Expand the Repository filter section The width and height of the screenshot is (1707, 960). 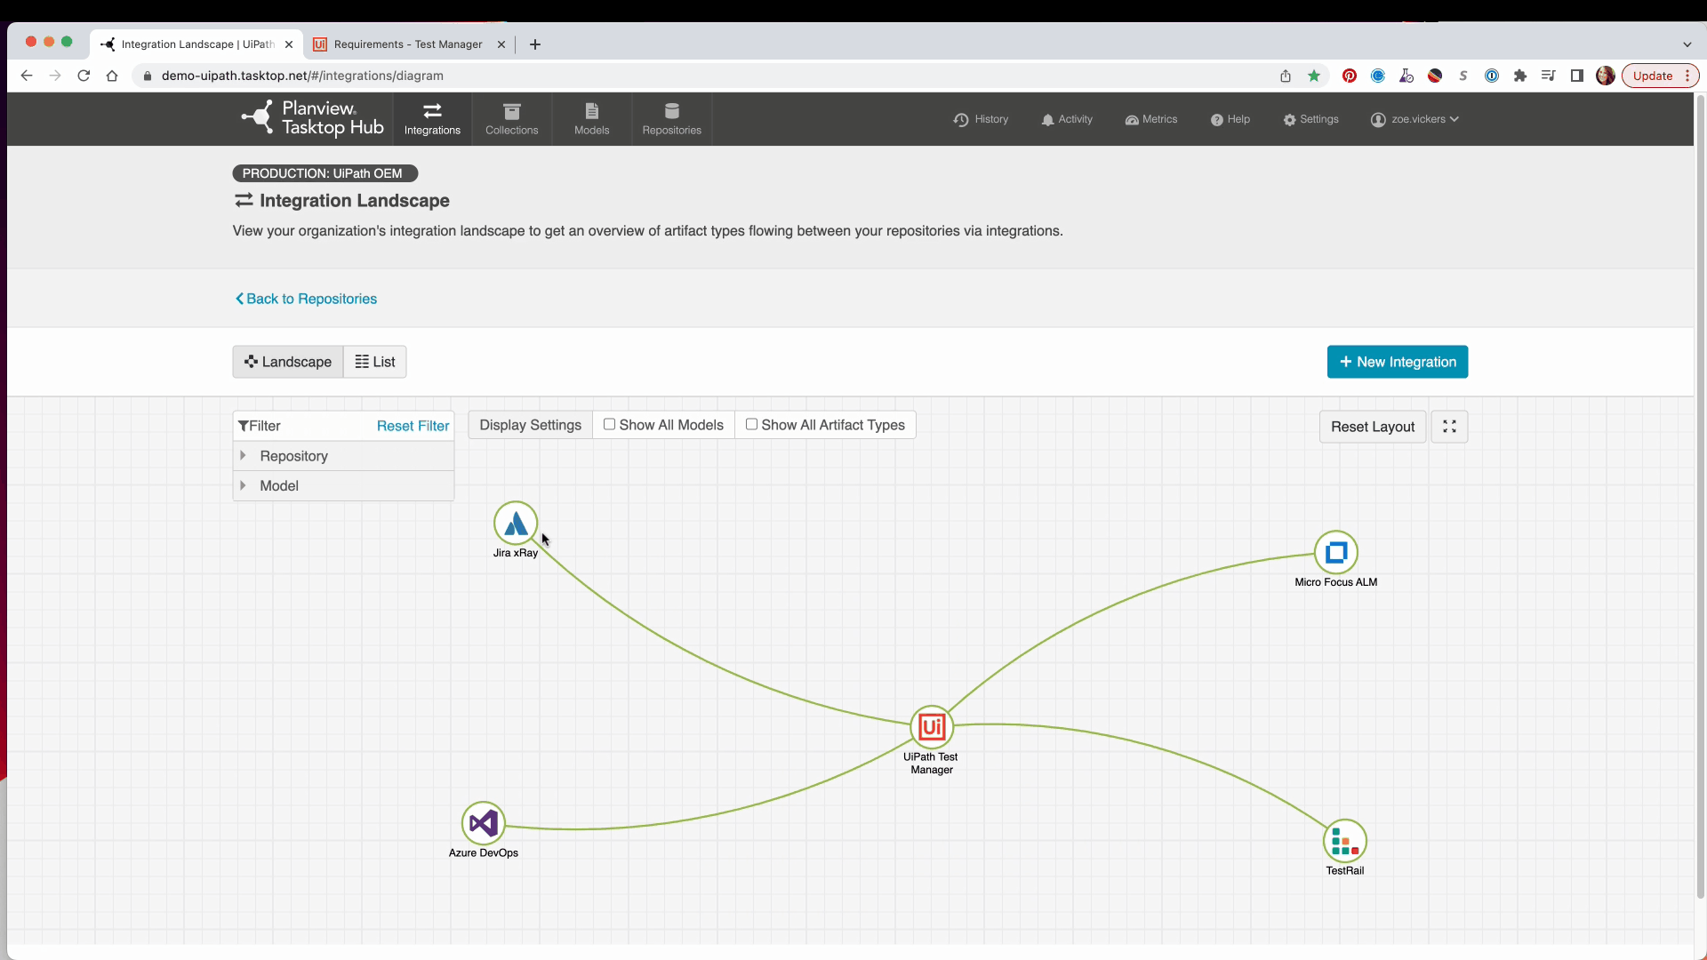(343, 456)
